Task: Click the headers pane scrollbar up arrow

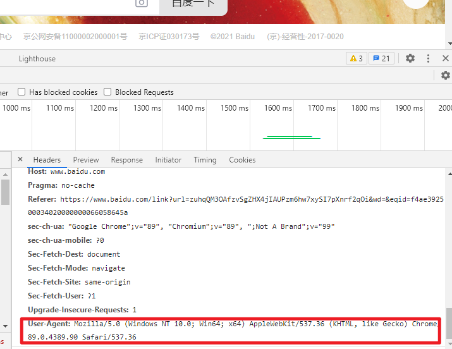Action: (449, 174)
